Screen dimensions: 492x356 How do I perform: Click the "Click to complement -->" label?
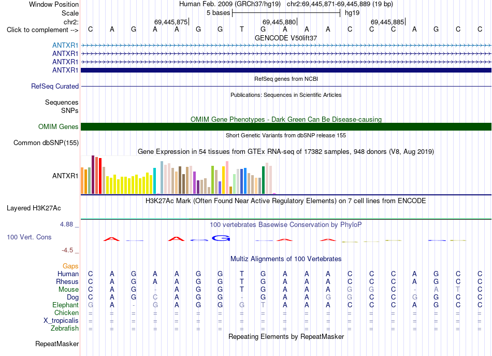point(42,30)
